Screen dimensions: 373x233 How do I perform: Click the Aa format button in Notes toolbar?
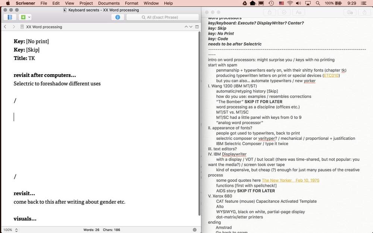298,12
